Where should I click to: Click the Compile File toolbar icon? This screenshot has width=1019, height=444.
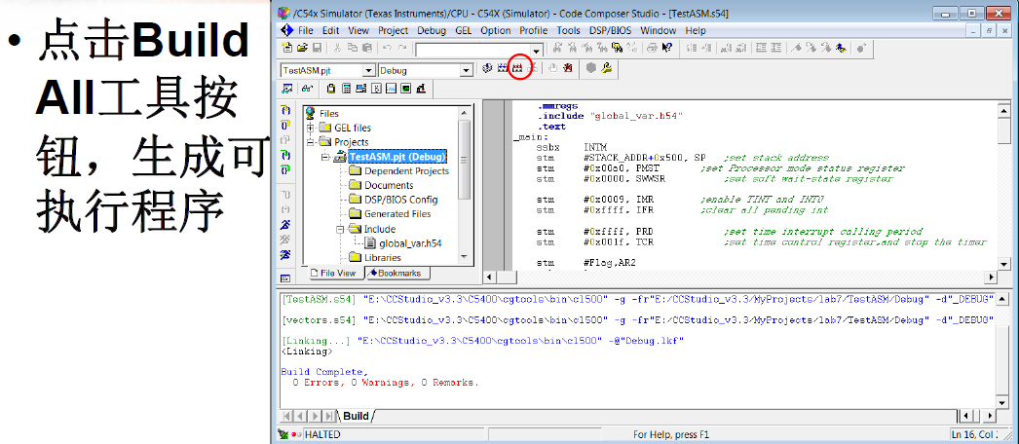[x=487, y=68]
